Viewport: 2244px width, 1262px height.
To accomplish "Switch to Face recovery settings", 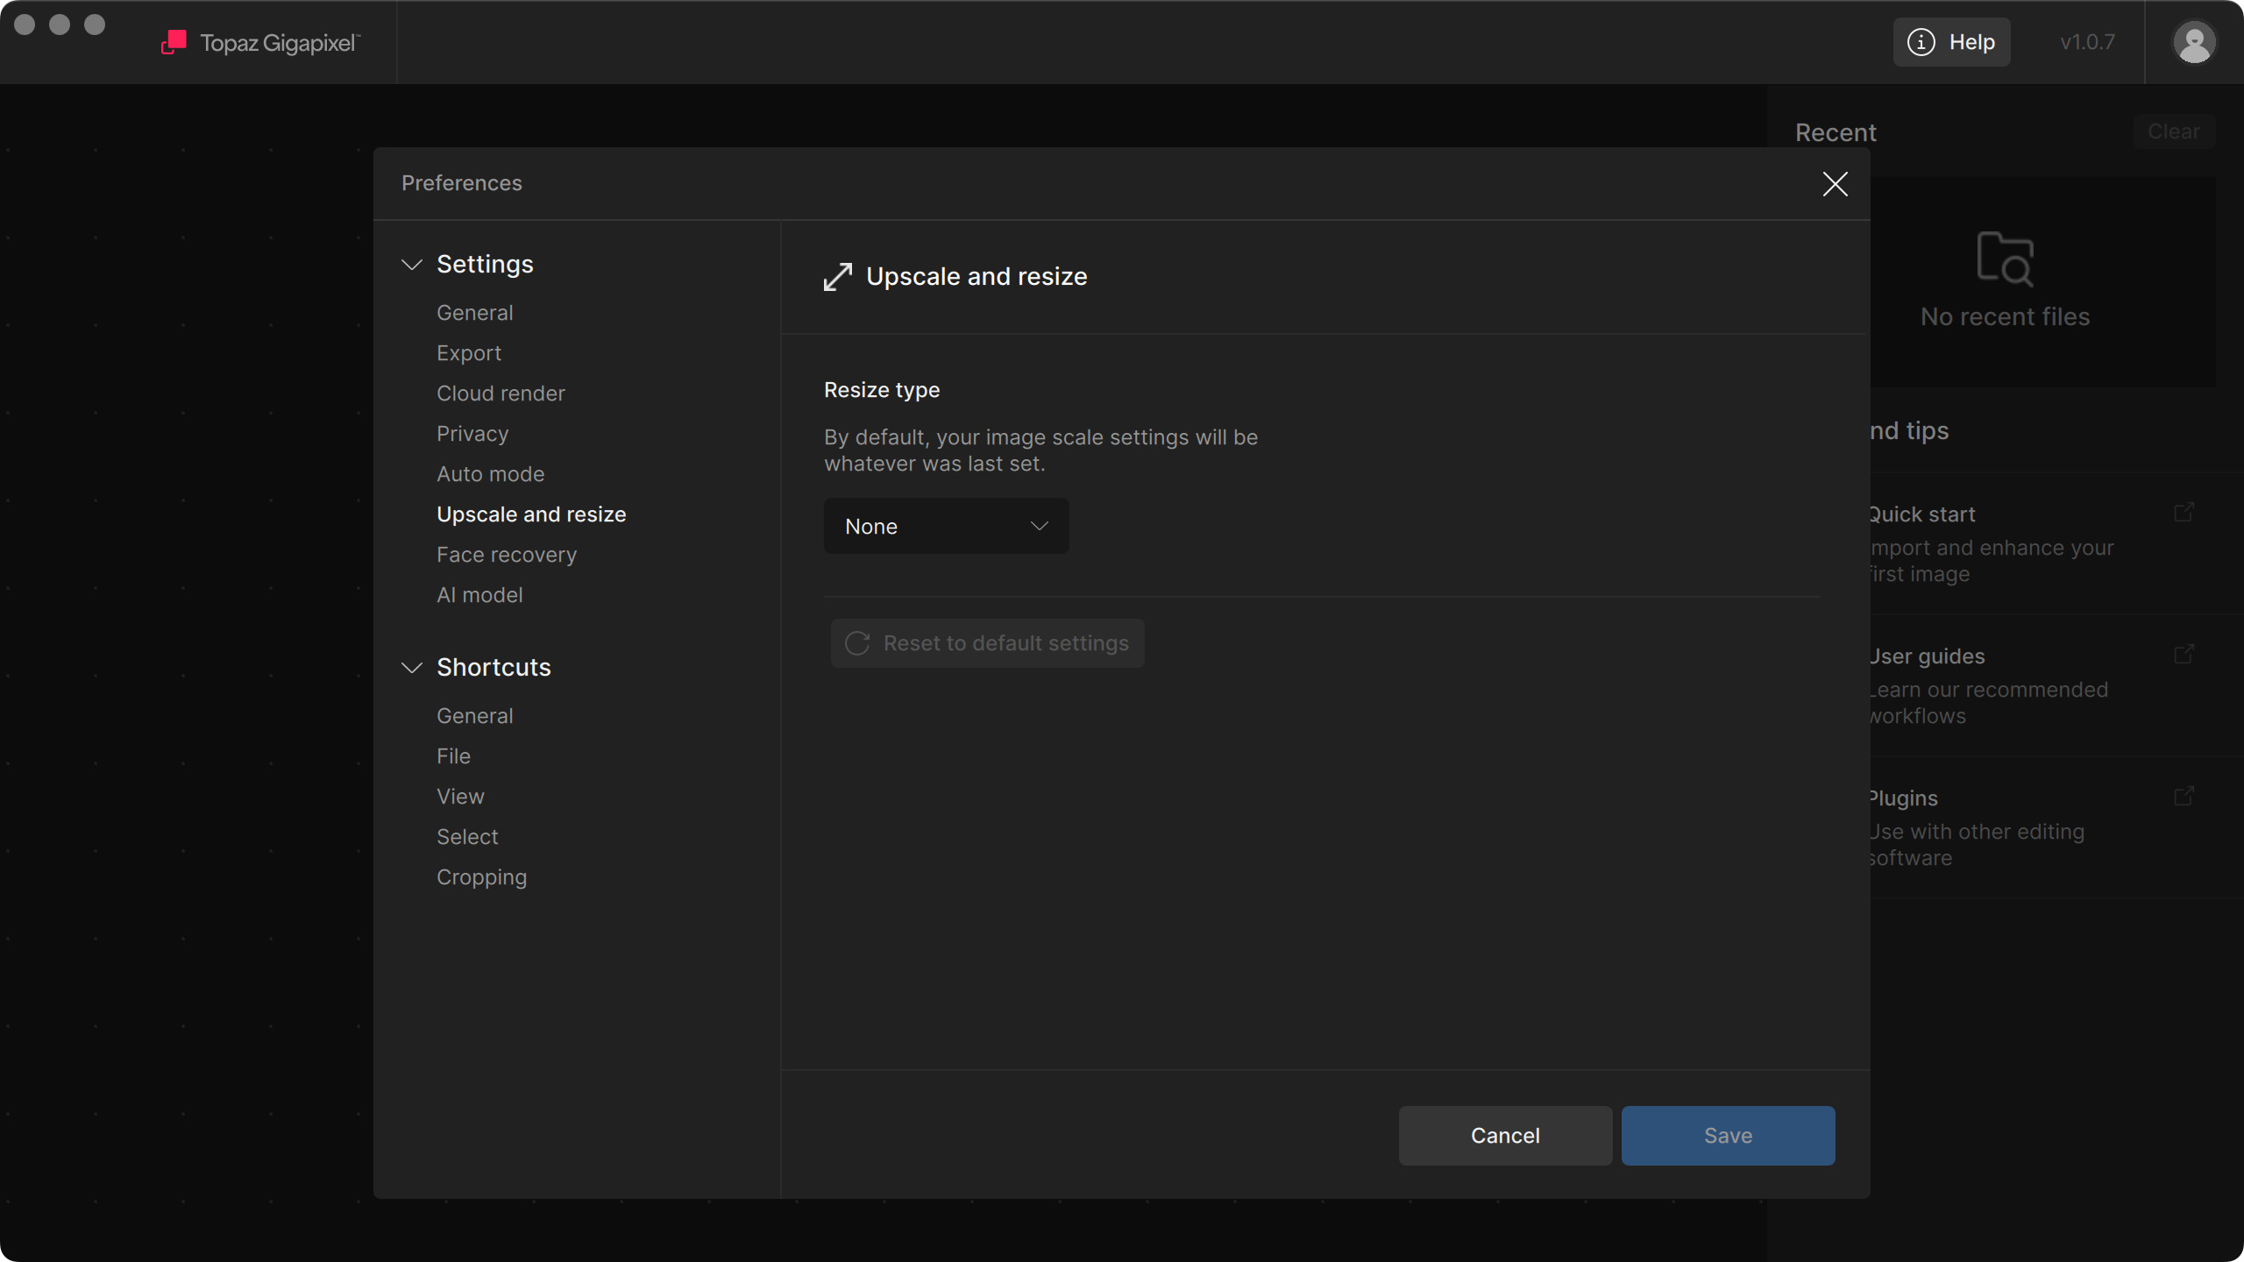I will [507, 555].
